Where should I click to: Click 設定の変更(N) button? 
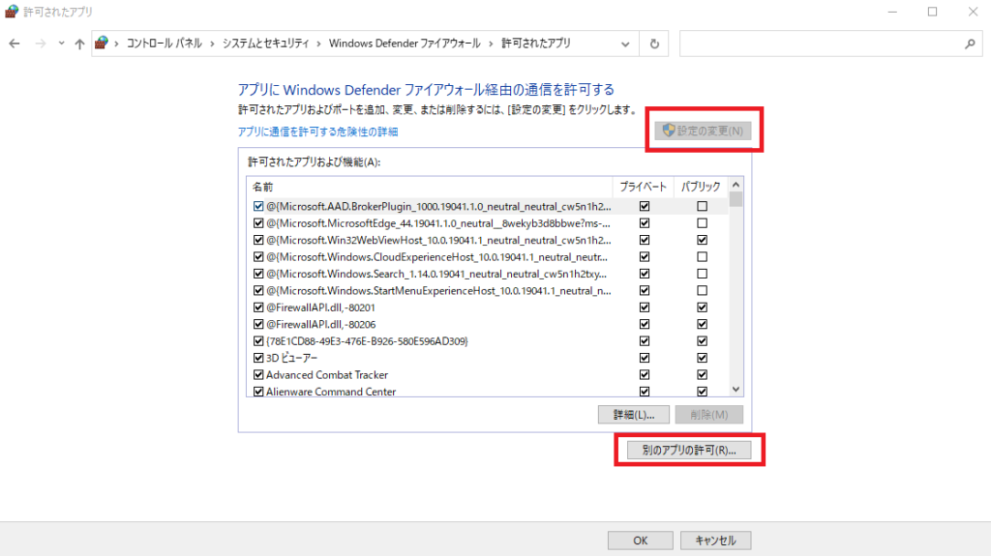click(x=703, y=131)
